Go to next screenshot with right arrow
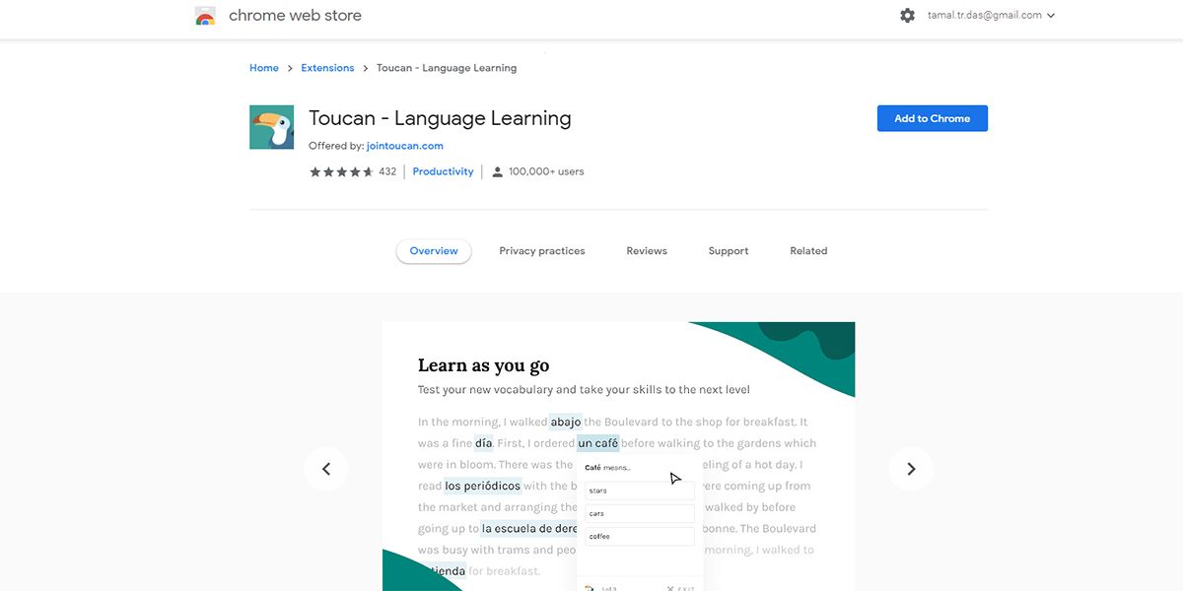Screen dimensions: 1183x591 (x=911, y=469)
